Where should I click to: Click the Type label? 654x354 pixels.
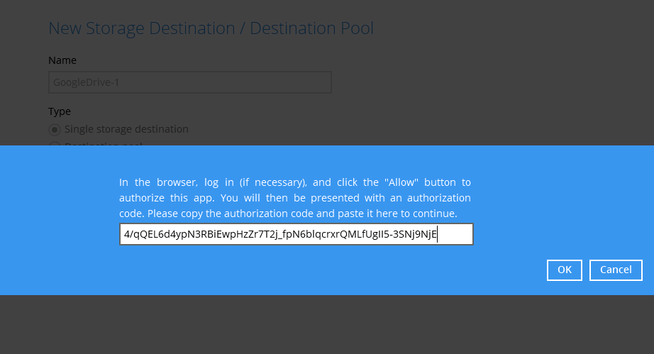(59, 111)
